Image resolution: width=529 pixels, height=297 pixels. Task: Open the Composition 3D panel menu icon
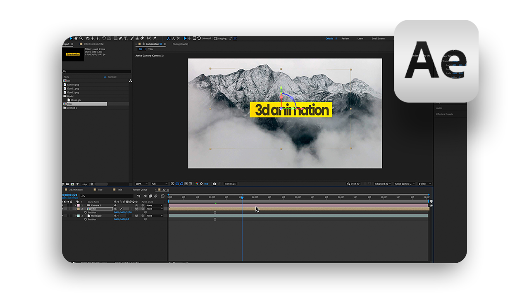pos(165,44)
